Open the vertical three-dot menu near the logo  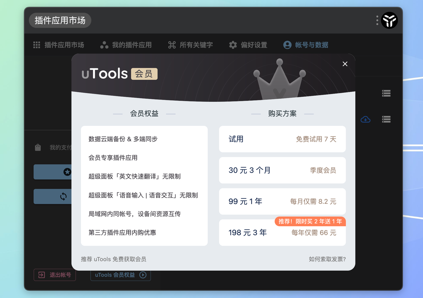point(377,20)
